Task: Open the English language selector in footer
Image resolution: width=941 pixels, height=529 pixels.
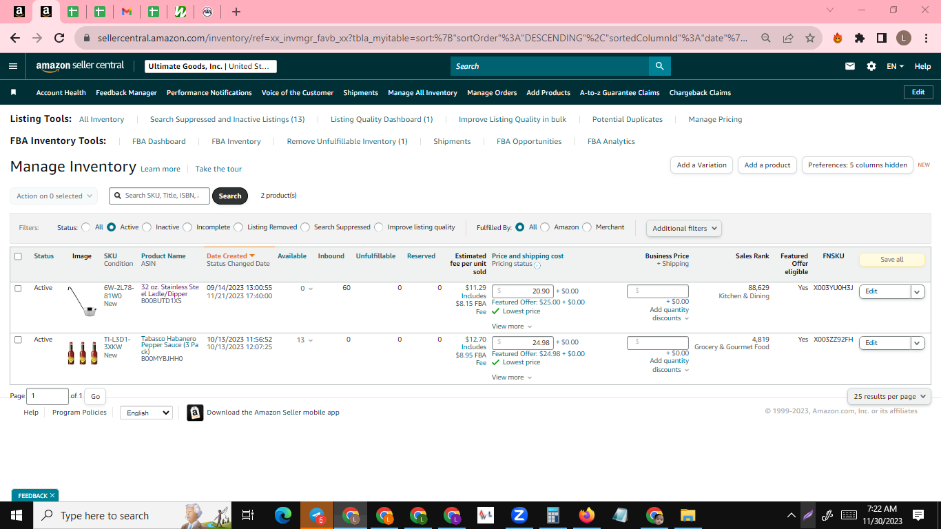Action: (x=146, y=413)
